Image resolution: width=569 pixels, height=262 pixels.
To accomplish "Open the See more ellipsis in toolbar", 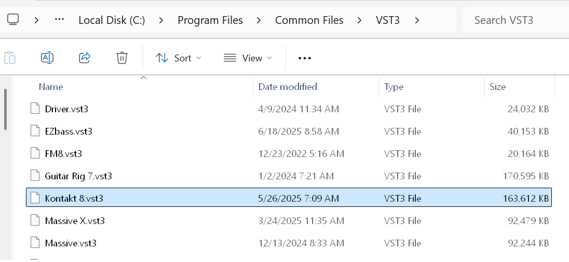I will tap(304, 58).
